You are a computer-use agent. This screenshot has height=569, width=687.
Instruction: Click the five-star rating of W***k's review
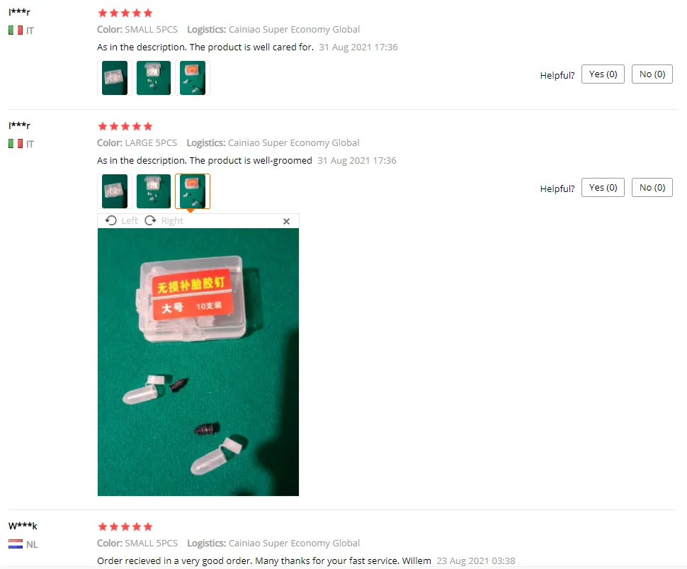(125, 526)
